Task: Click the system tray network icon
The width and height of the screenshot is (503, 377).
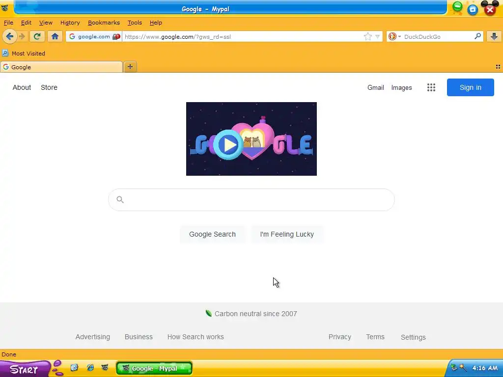Action: click(x=454, y=368)
